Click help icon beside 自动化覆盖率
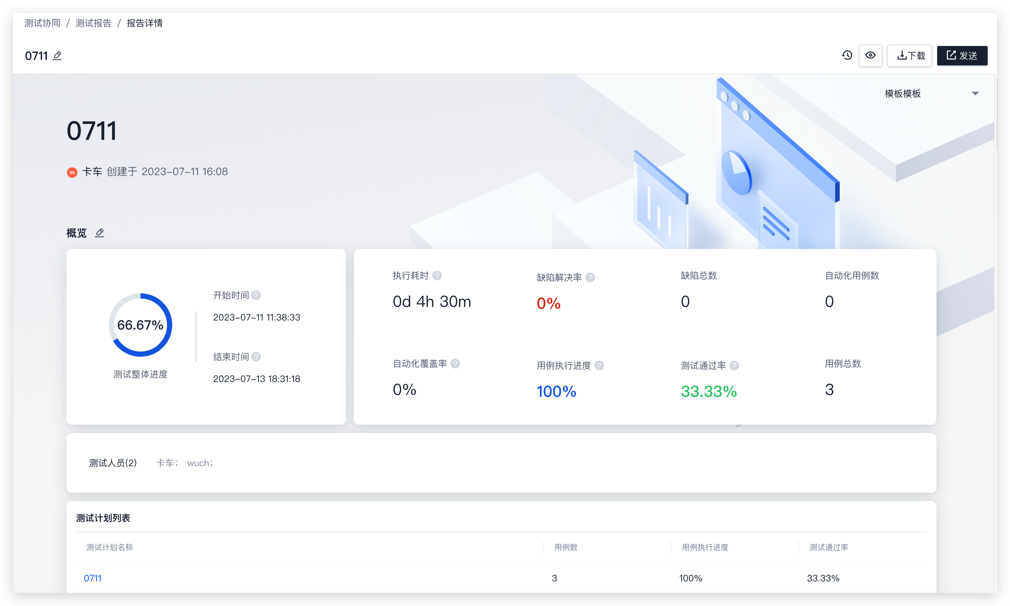Screen dimensions: 1010x606 pos(455,364)
